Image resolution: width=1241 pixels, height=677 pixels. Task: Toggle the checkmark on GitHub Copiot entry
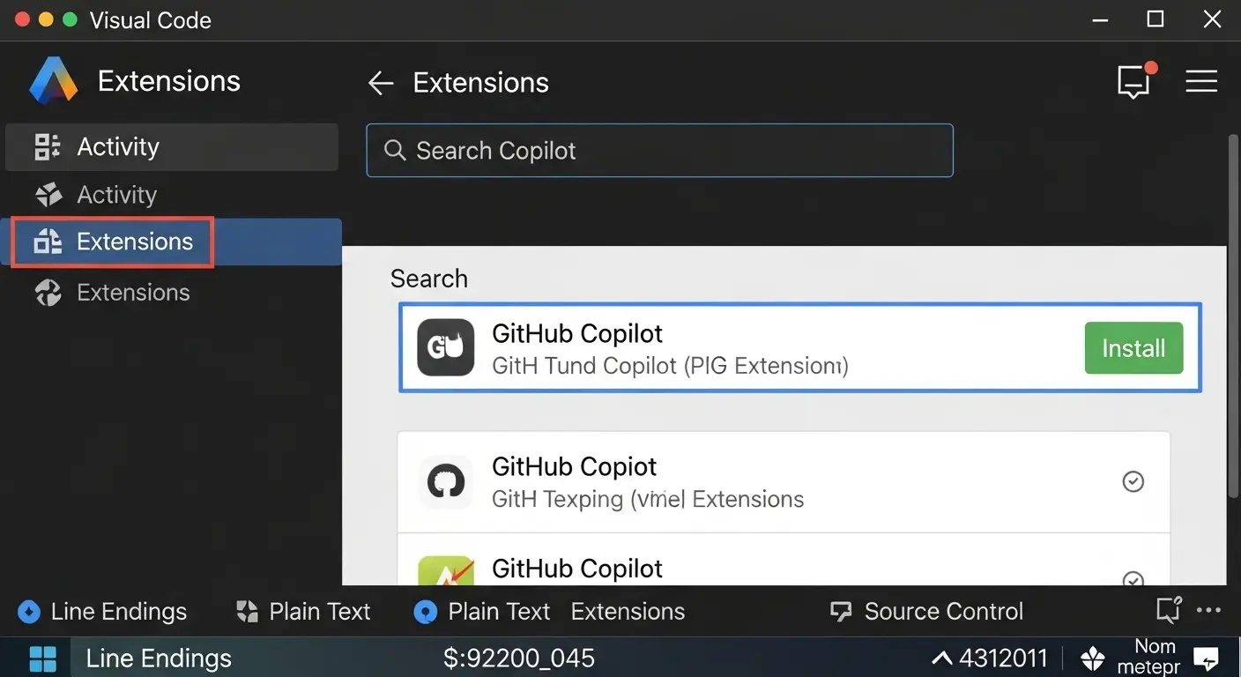(1133, 481)
